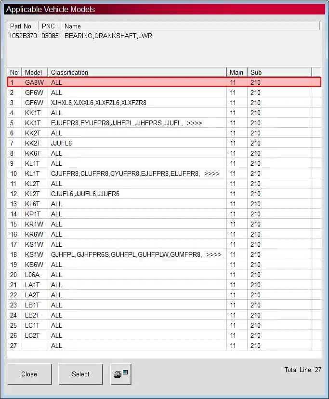Click the Sub column header
Viewport: 329px width, 399px height.
(x=280, y=72)
